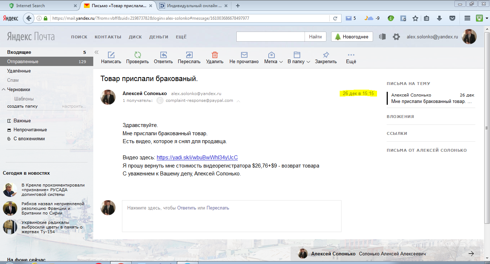Open ДЕНЬГИ in top menu

[159, 37]
